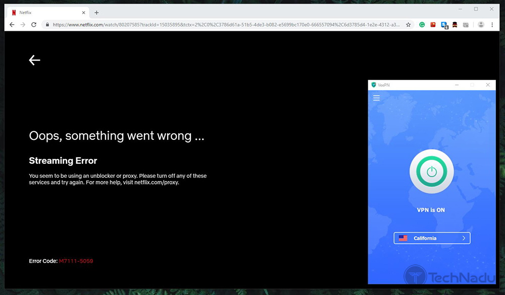Click the Netflix URL address bar
This screenshot has height=295, width=505.
[x=226, y=24]
